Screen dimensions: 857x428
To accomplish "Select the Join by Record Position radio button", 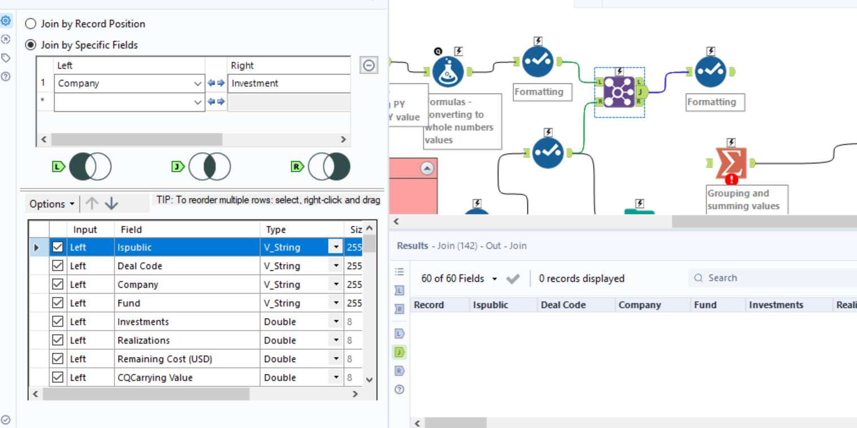I will pyautogui.click(x=30, y=24).
